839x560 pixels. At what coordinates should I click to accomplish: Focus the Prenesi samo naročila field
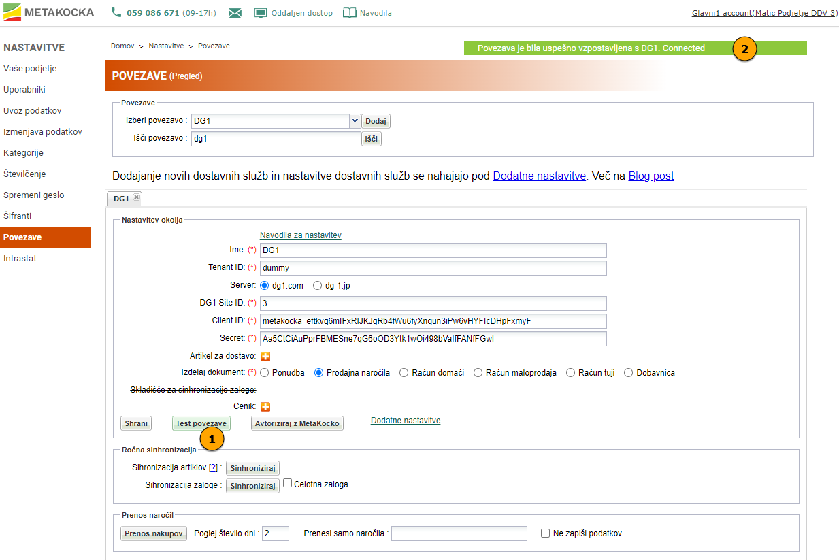(x=459, y=533)
